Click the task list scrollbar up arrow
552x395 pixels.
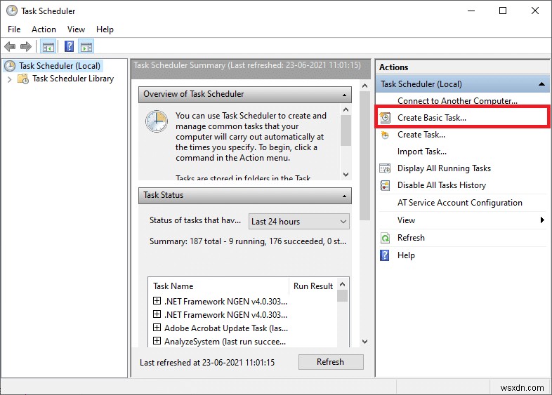point(343,284)
